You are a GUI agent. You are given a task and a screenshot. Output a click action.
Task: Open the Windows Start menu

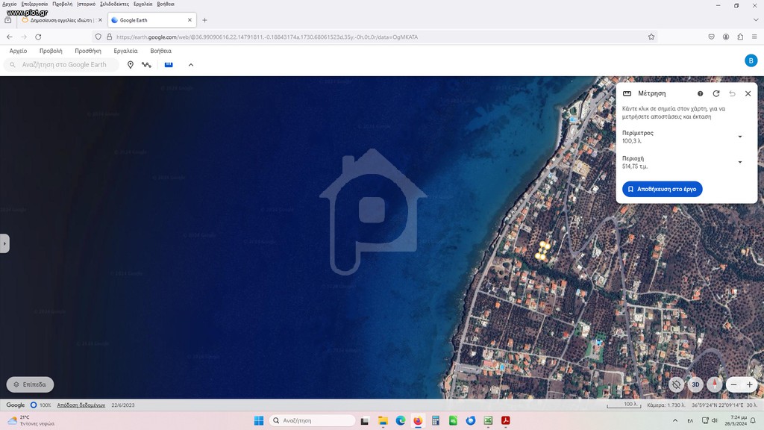(x=259, y=420)
